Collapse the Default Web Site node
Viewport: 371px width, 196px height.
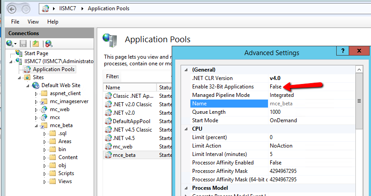click(28, 86)
